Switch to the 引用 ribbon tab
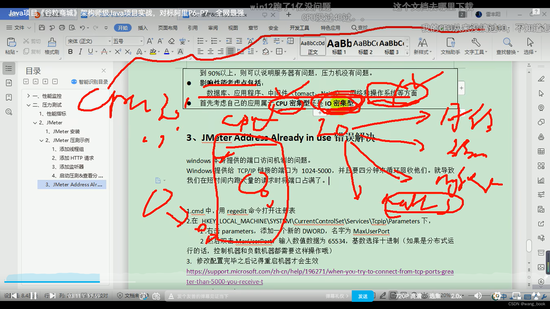This screenshot has width=550, height=309. point(193,28)
